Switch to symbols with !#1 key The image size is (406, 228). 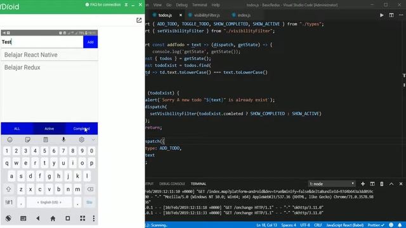click(x=9, y=202)
